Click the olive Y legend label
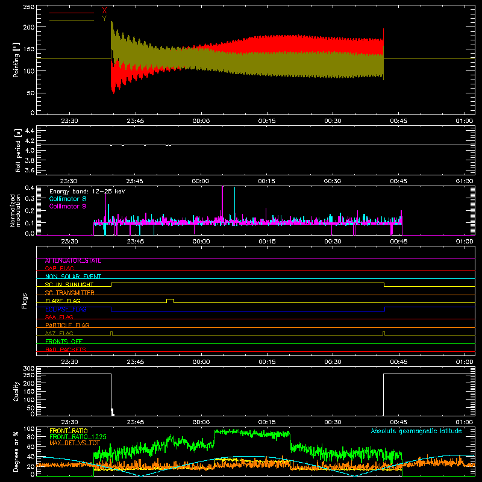This screenshot has height=482, width=482. pos(104,19)
